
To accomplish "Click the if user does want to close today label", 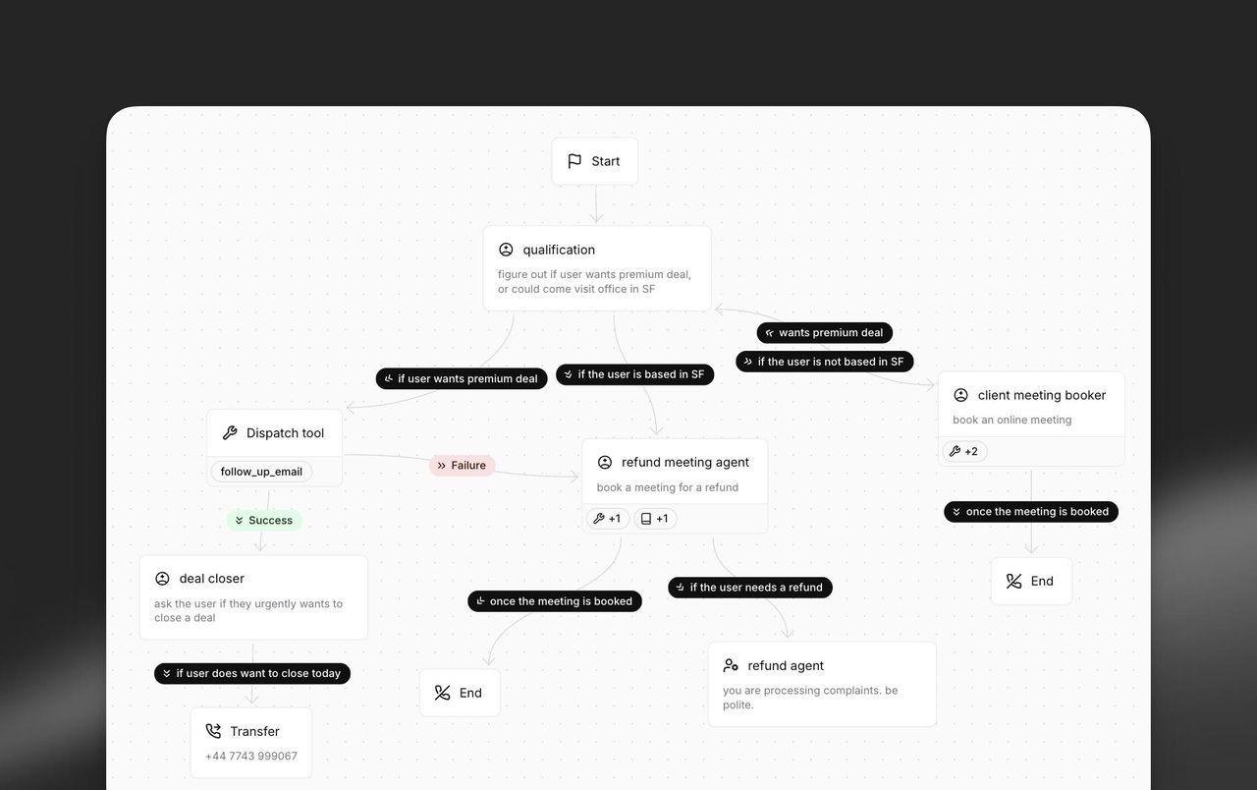I will [251, 673].
